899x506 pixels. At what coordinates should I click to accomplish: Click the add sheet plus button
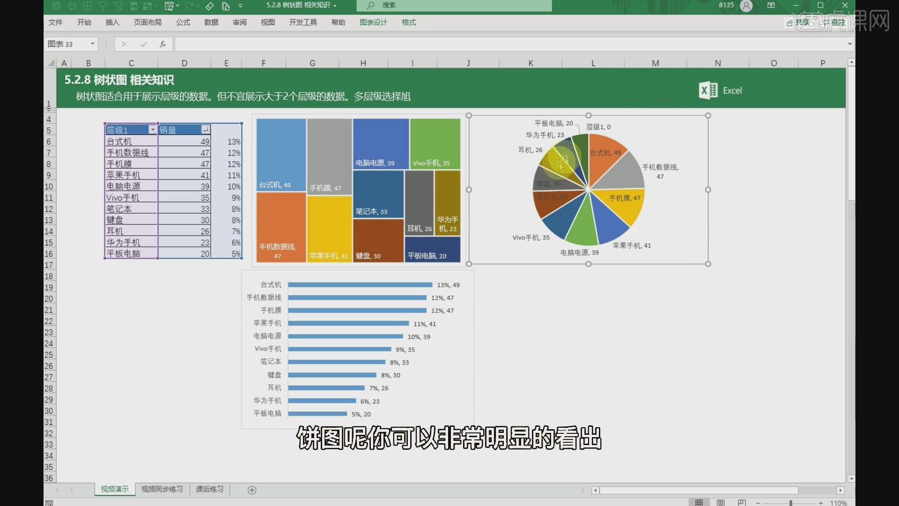coord(252,489)
